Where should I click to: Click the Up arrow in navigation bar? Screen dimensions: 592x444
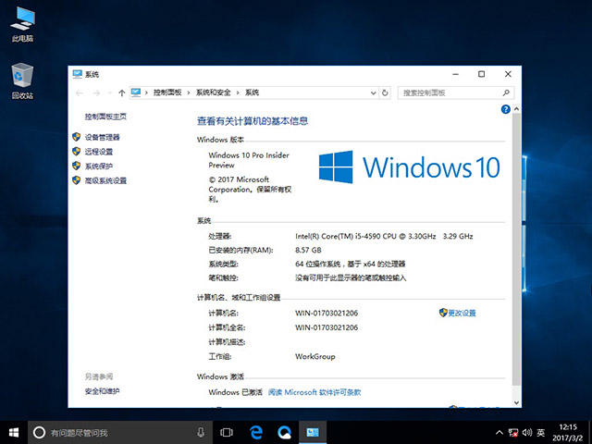click(121, 92)
